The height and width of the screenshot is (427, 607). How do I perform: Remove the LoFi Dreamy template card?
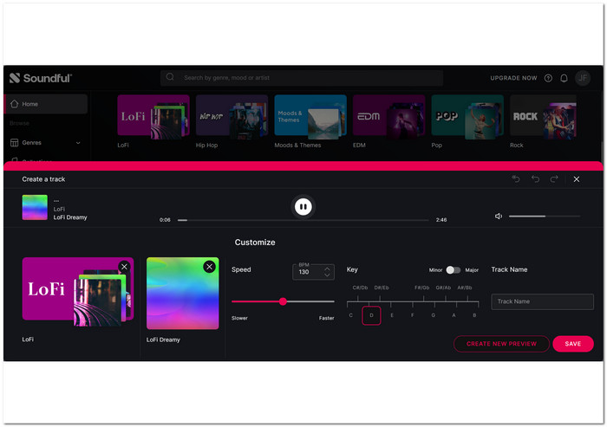click(x=210, y=267)
